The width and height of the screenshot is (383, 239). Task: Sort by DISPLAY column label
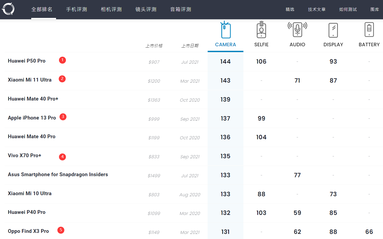pyautogui.click(x=333, y=45)
